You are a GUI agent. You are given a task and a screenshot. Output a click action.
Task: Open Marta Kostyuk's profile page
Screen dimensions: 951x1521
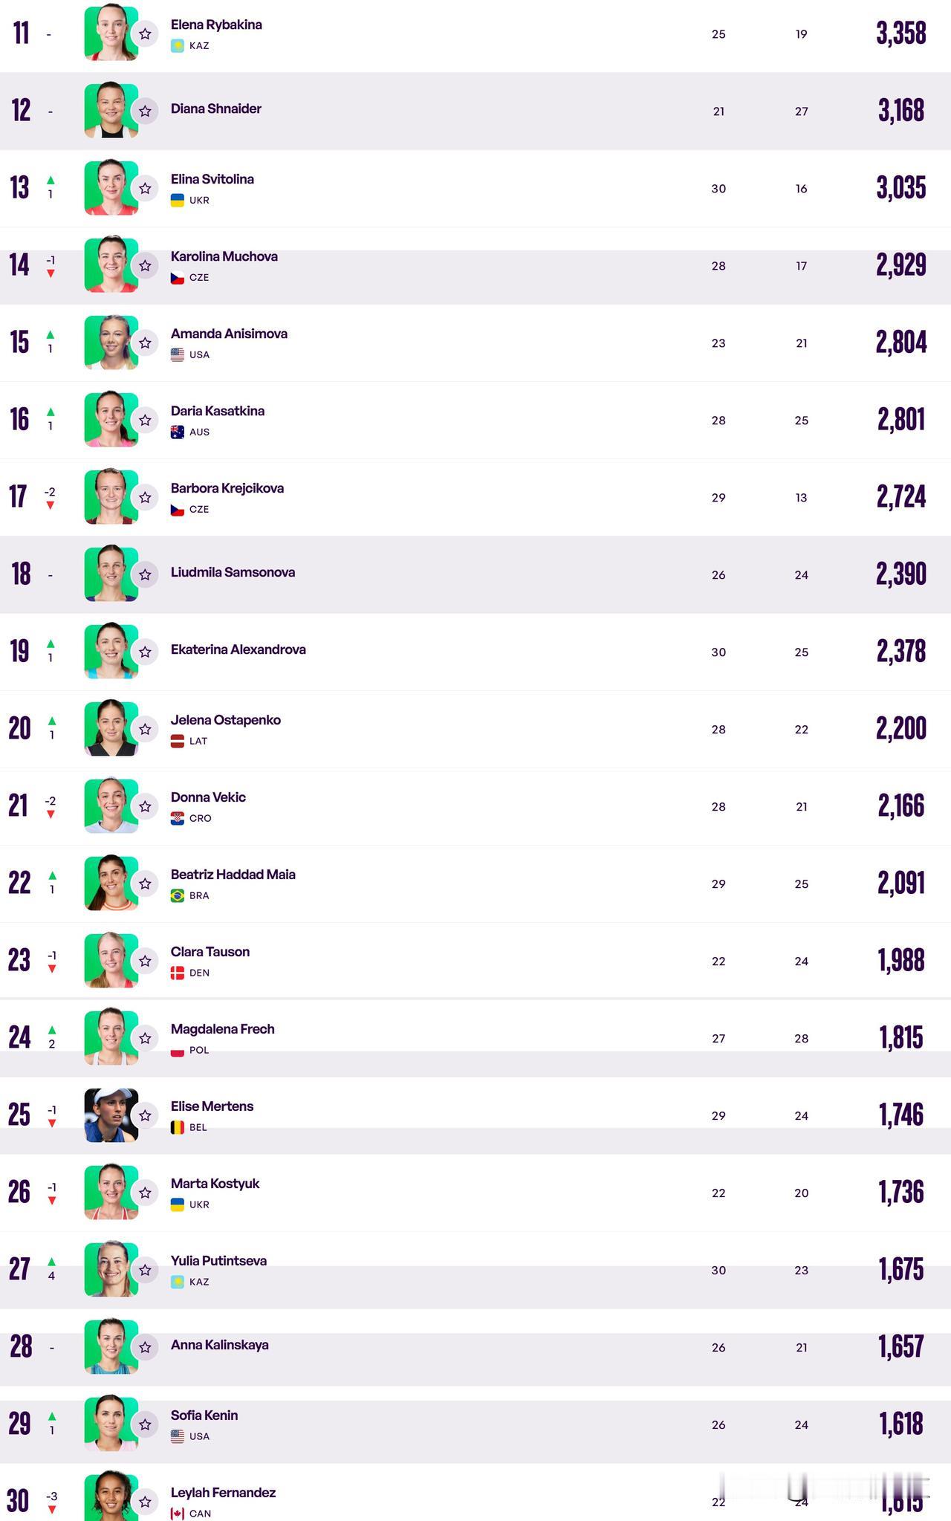click(x=215, y=1184)
